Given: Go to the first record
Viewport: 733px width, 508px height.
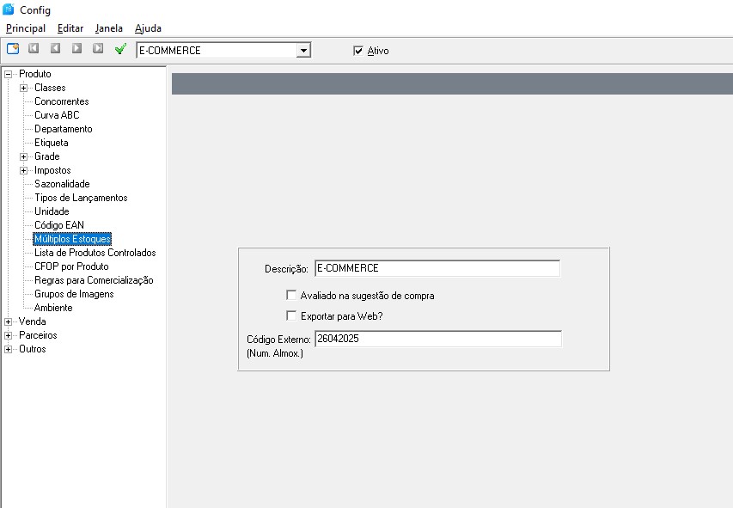Looking at the screenshot, I should [34, 49].
